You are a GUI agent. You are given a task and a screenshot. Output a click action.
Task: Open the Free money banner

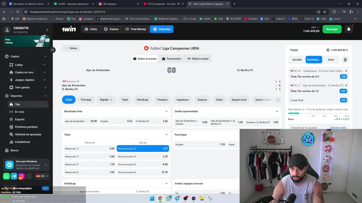pos(26,41)
